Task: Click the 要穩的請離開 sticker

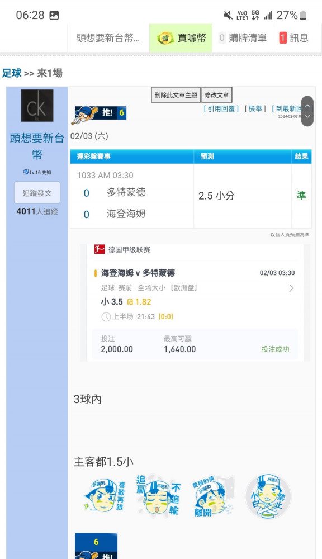Action: (212, 496)
